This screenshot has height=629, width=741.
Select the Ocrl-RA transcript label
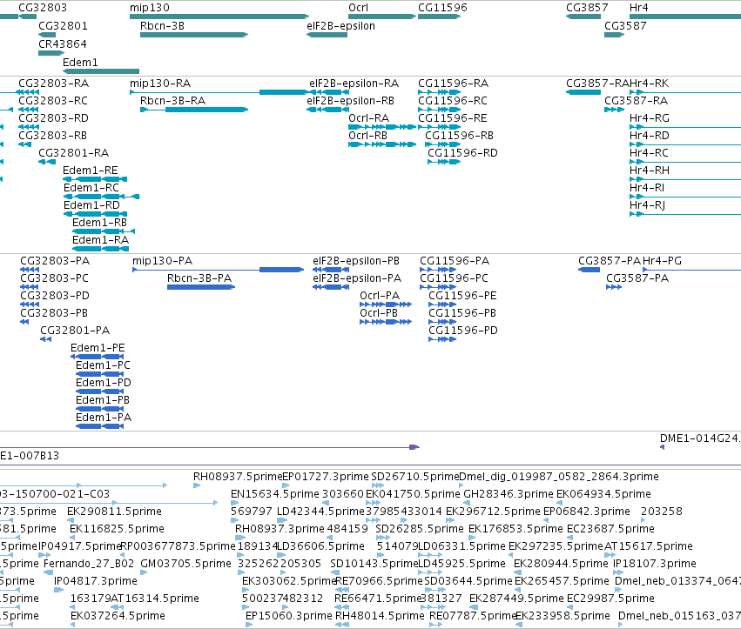pyautogui.click(x=368, y=118)
